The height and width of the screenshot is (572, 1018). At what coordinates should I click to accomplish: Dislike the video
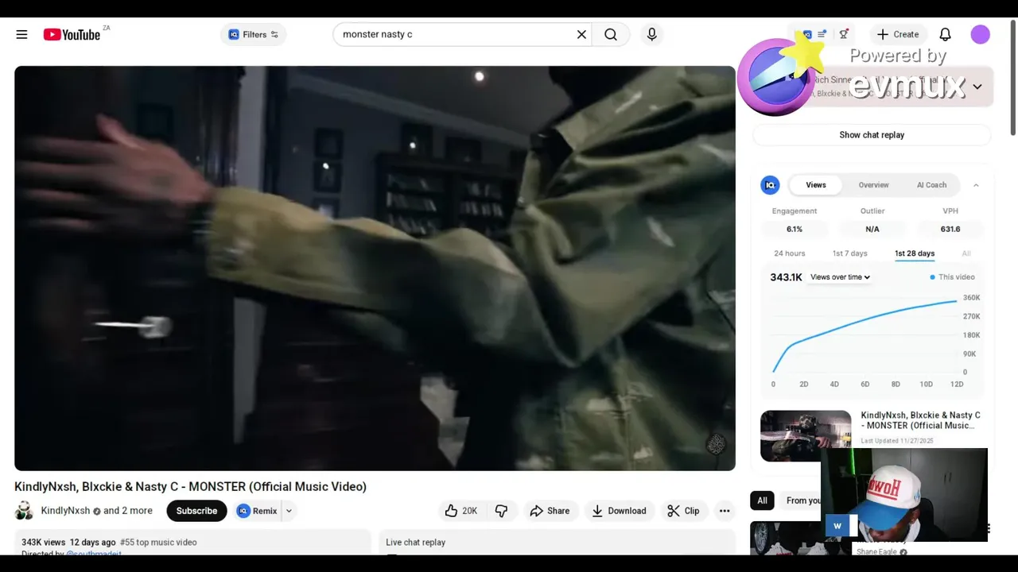[x=501, y=511]
